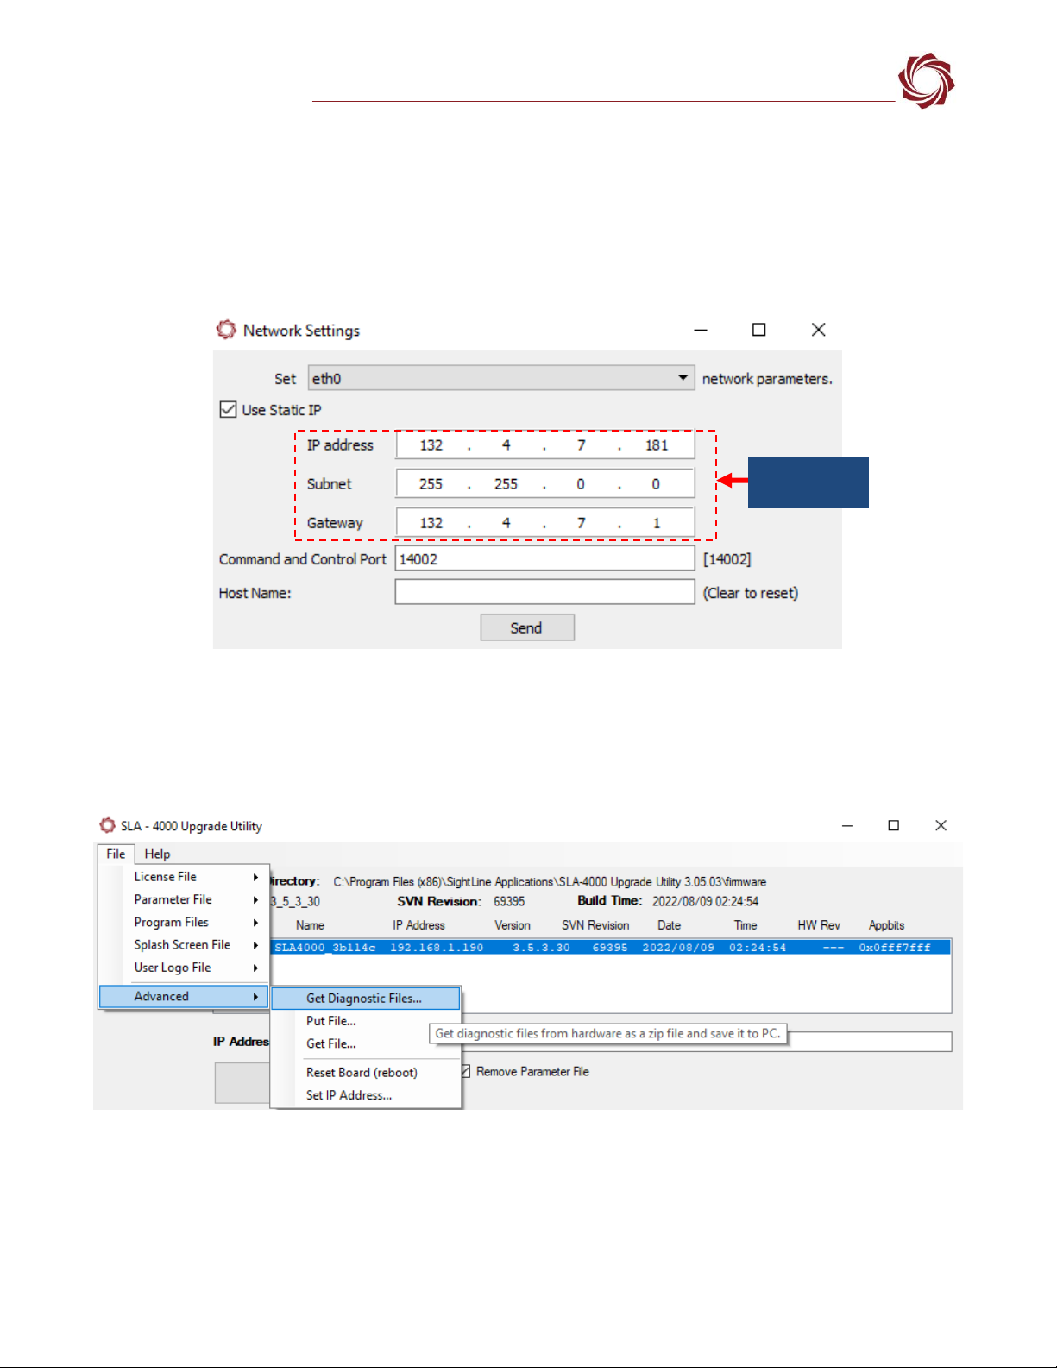Maximize the Network Settings window

[x=759, y=330]
